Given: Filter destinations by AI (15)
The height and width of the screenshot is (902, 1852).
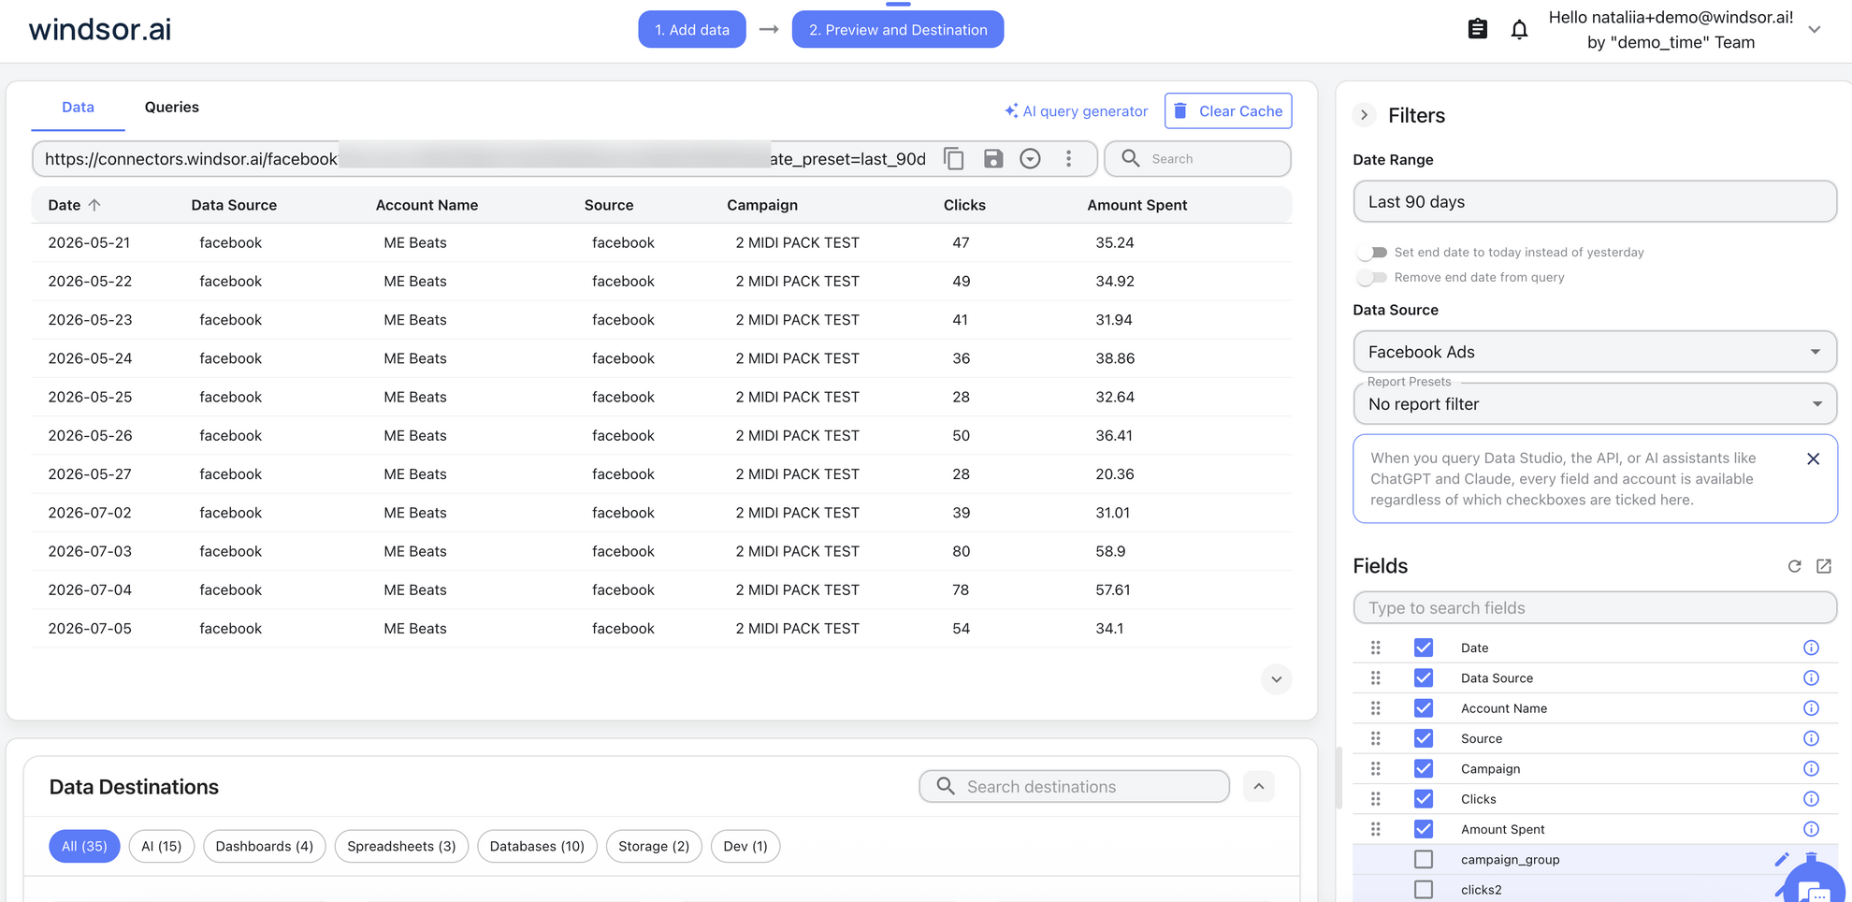Looking at the screenshot, I should pyautogui.click(x=161, y=846).
